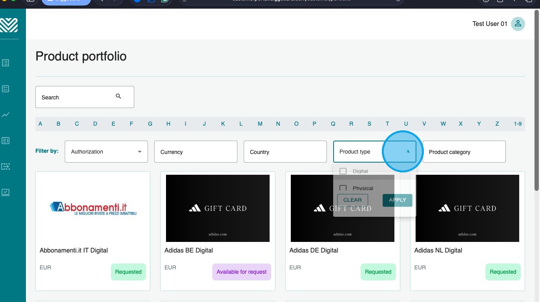Image resolution: width=540 pixels, height=302 pixels.
Task: Open the Abbonamenti.it logo thumbnail
Action: [x=93, y=209]
